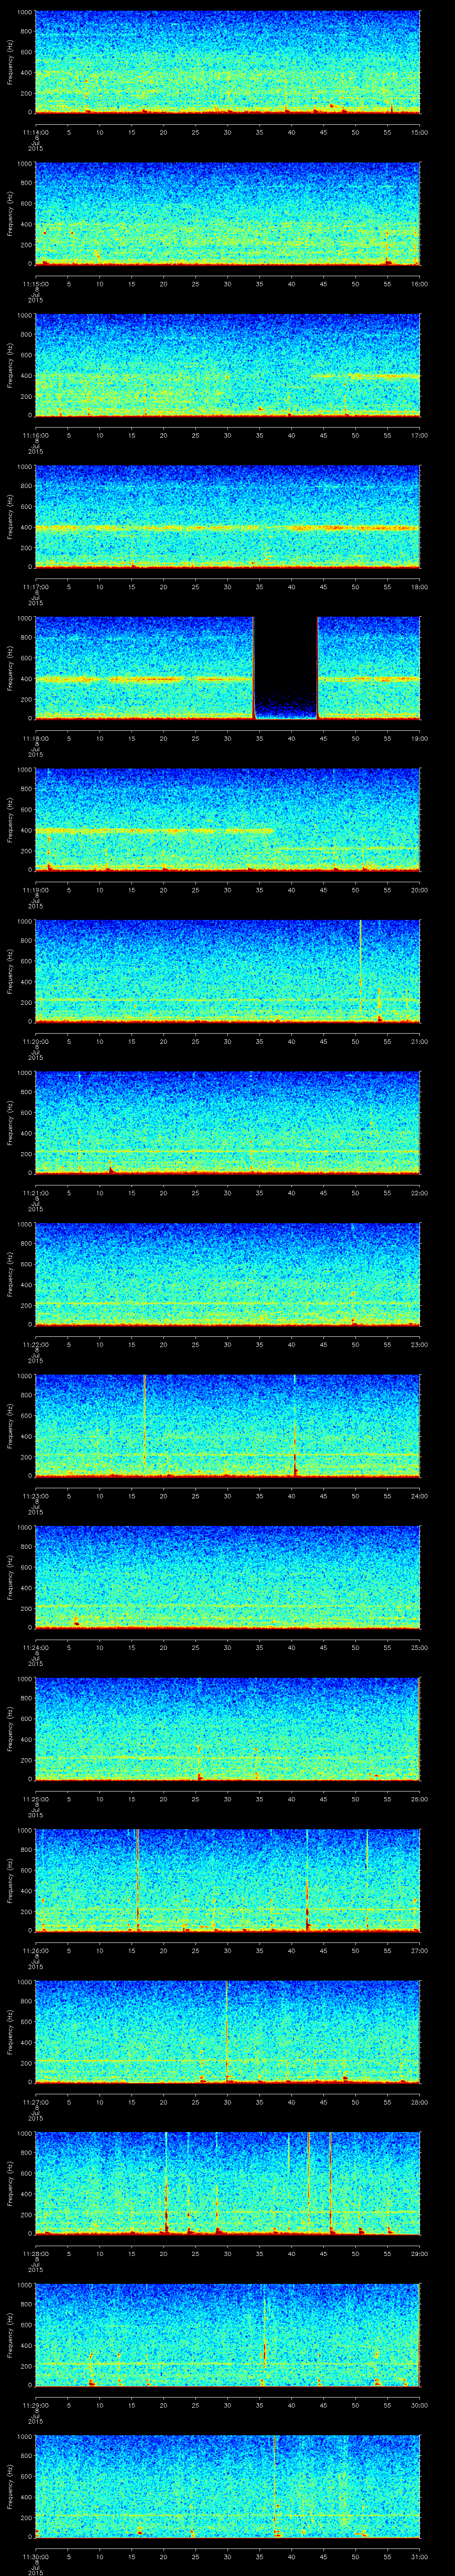Click the 11:26:00 start time label
The height and width of the screenshot is (2576, 455).
click(x=36, y=1950)
